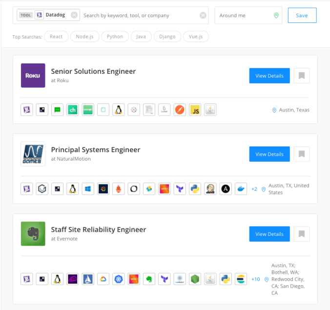Click the Looker tool icon

[x=165, y=110]
